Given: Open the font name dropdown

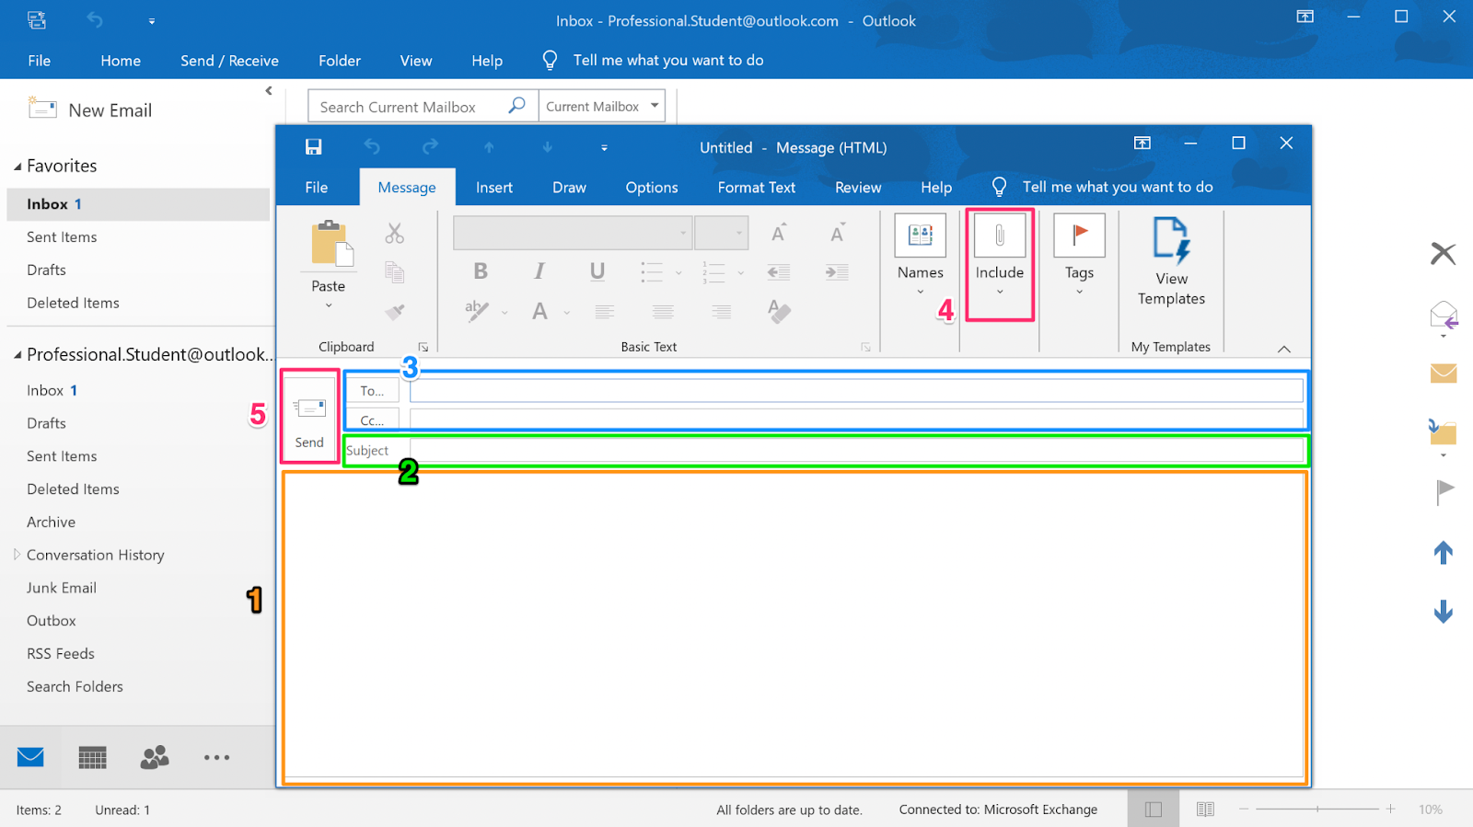Looking at the screenshot, I should click(x=683, y=233).
